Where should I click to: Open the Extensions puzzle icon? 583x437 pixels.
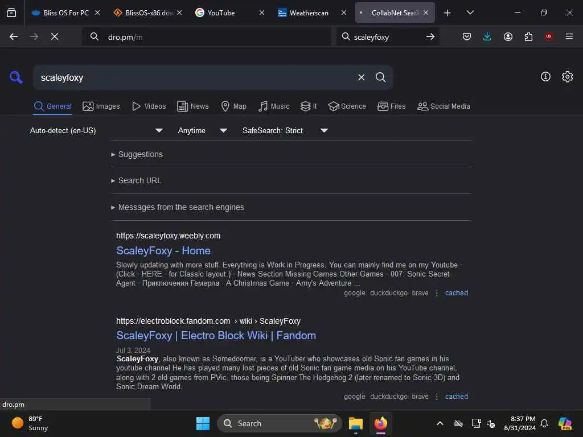click(528, 36)
